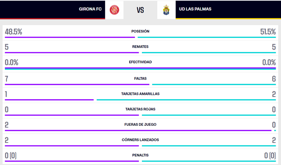The height and width of the screenshot is (165, 281).
Task: Click the Córners Lanzados label
Action: tap(140, 140)
